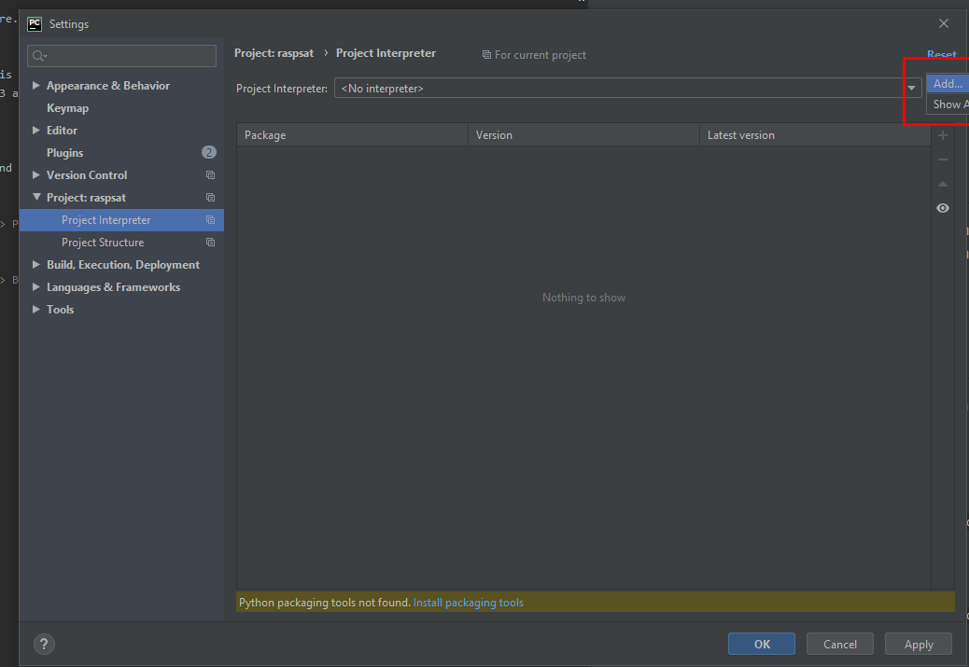This screenshot has width=969, height=667.
Task: Click the Project: raspsat breadcrumb
Action: (x=274, y=53)
